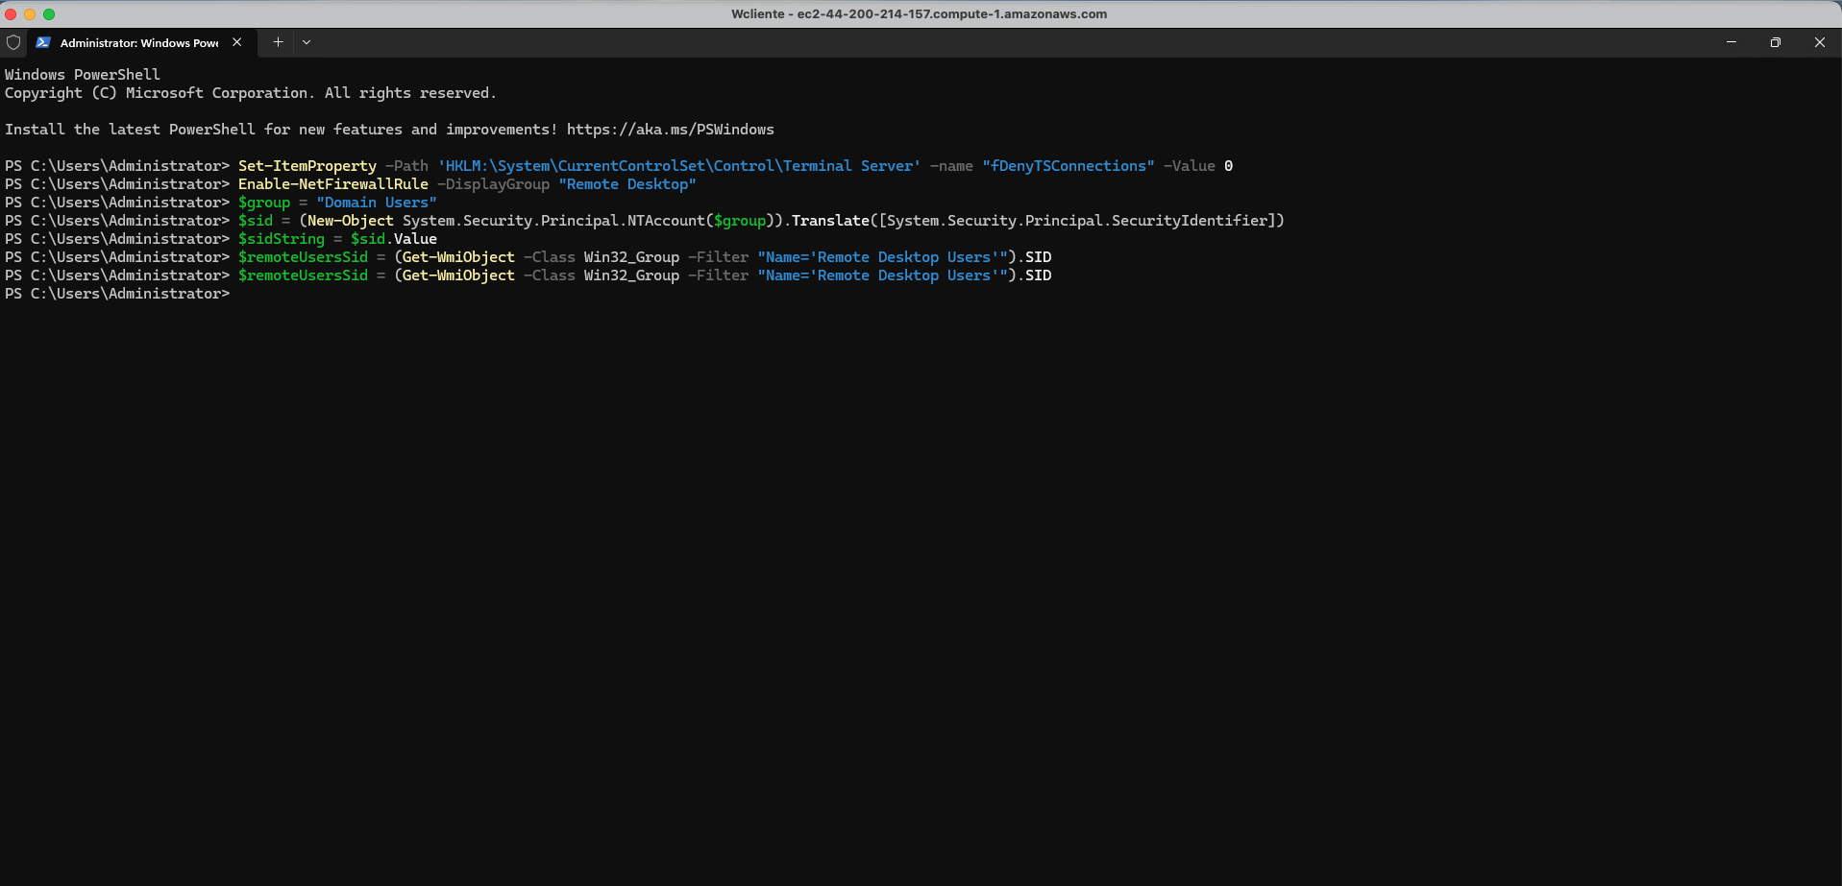Select the Administrator: Windows PowerShell tab

click(138, 42)
